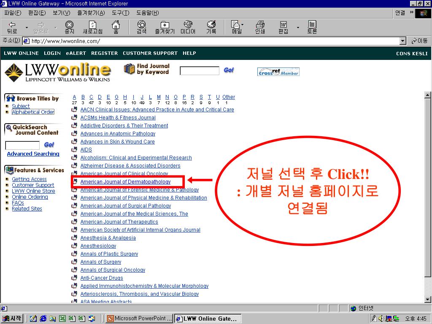The width and height of the screenshot is (432, 324).
Task: Click the volume icon in system tray
Action: click(x=381, y=319)
